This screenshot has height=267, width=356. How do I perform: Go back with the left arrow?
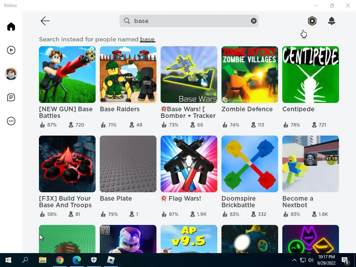pyautogui.click(x=45, y=21)
